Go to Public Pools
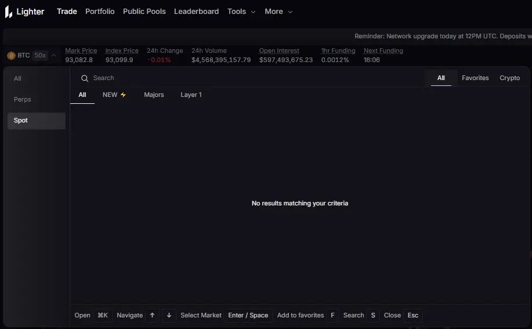532x329 pixels. click(x=144, y=12)
